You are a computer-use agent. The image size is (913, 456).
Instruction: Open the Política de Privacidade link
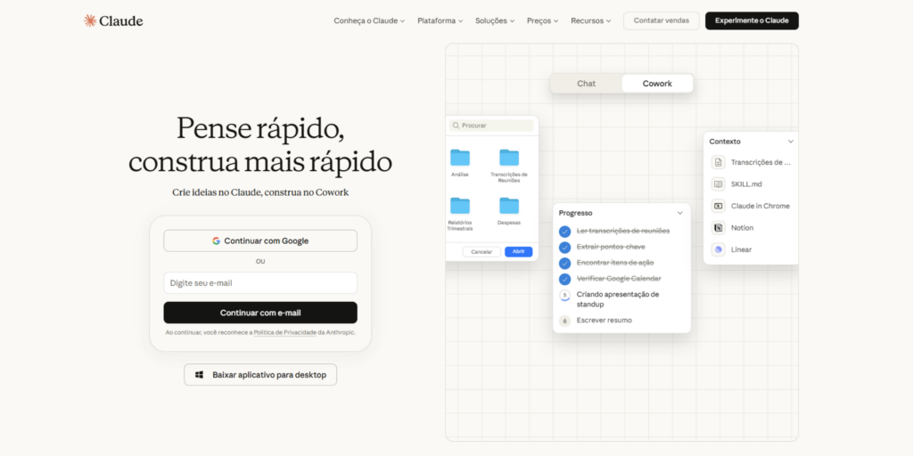pyautogui.click(x=284, y=333)
